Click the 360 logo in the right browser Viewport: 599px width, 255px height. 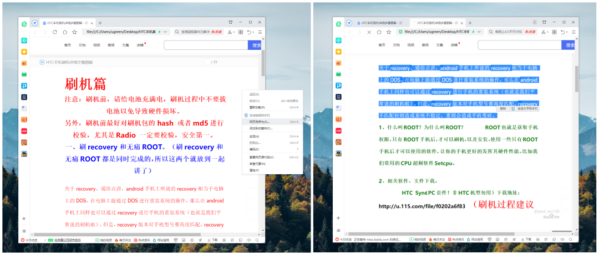(338, 24)
